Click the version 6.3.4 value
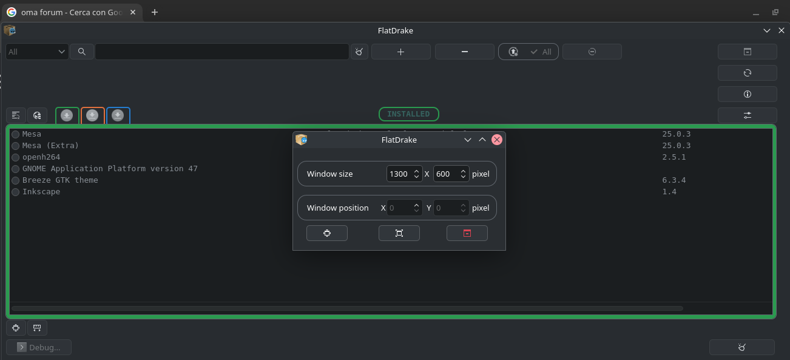This screenshot has width=790, height=360. click(674, 180)
